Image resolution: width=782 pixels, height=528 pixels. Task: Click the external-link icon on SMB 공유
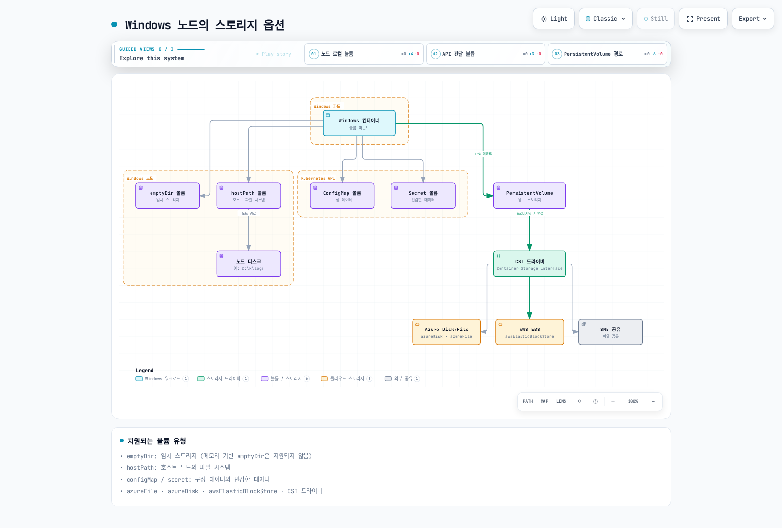(584, 324)
